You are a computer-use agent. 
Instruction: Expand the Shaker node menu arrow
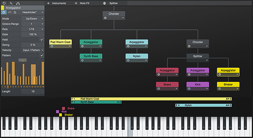point(237,89)
